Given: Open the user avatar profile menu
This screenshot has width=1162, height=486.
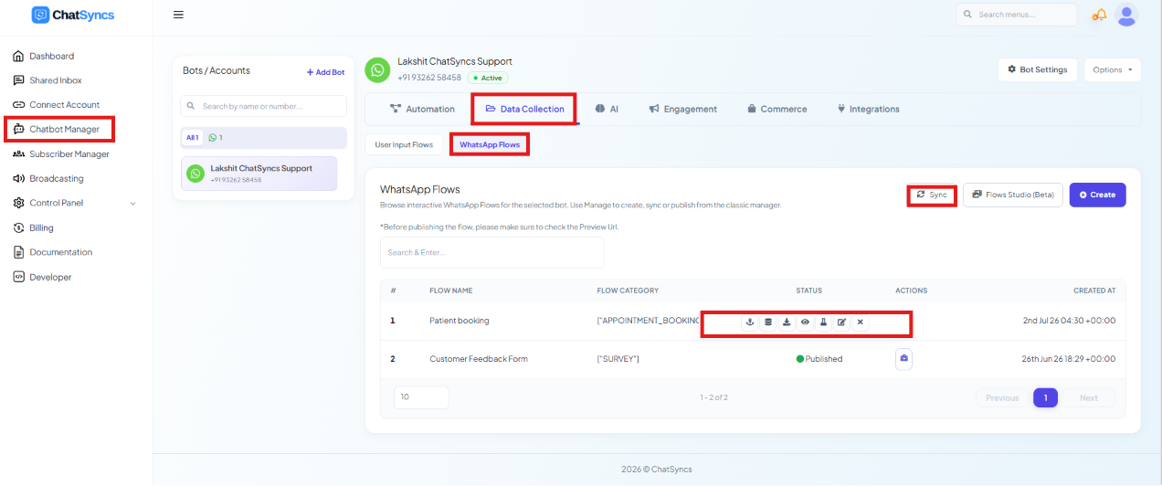Looking at the screenshot, I should coord(1127,15).
